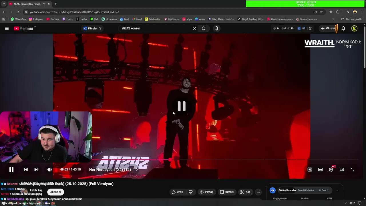Create a clip with Klip
366x206 pixels.
pyautogui.click(x=245, y=192)
